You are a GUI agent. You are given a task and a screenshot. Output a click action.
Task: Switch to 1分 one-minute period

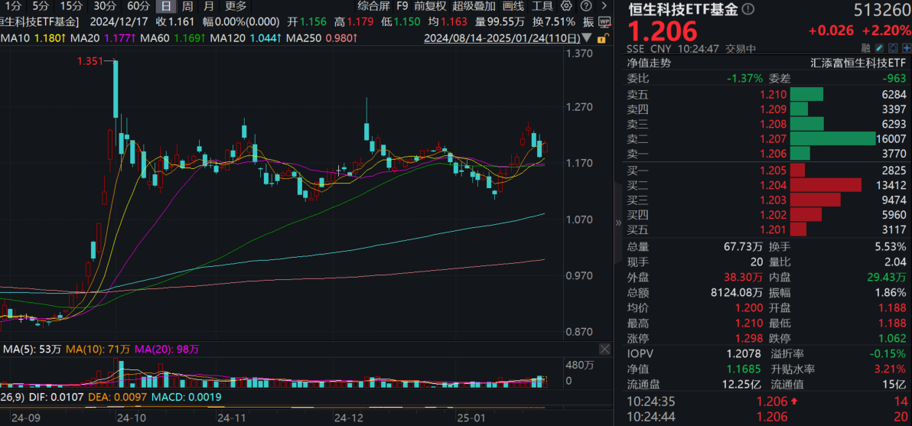tap(12, 6)
